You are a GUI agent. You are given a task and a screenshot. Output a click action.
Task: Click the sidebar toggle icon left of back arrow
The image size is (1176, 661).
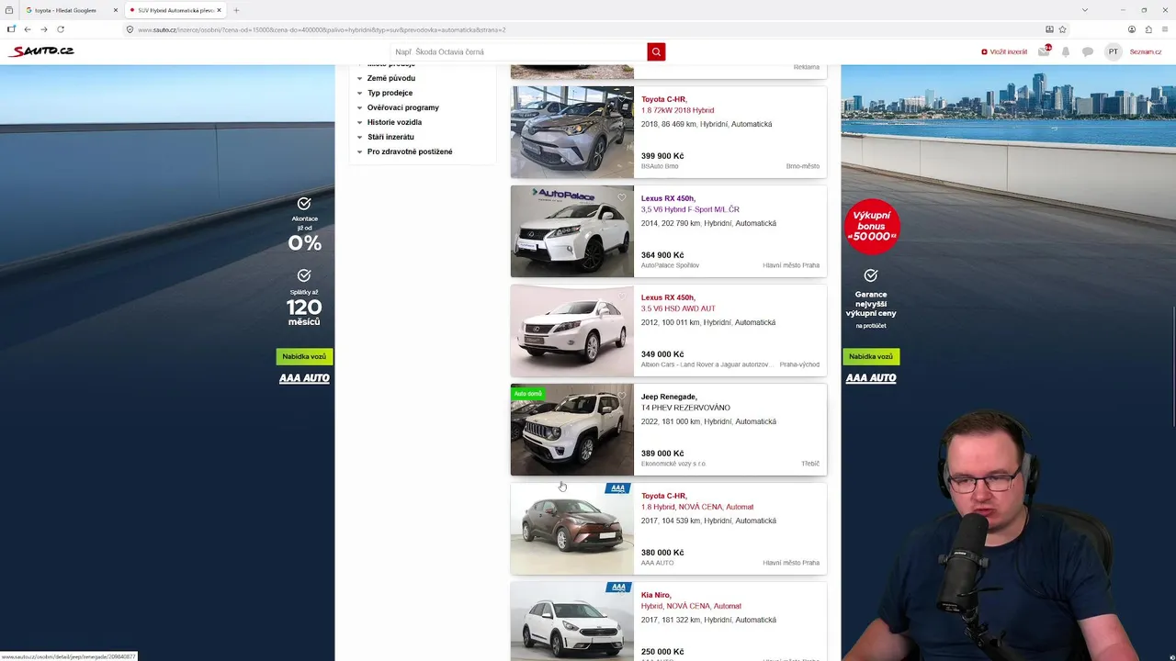coord(11,29)
